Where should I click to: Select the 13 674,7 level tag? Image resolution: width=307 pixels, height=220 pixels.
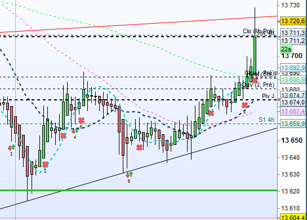(x=293, y=95)
